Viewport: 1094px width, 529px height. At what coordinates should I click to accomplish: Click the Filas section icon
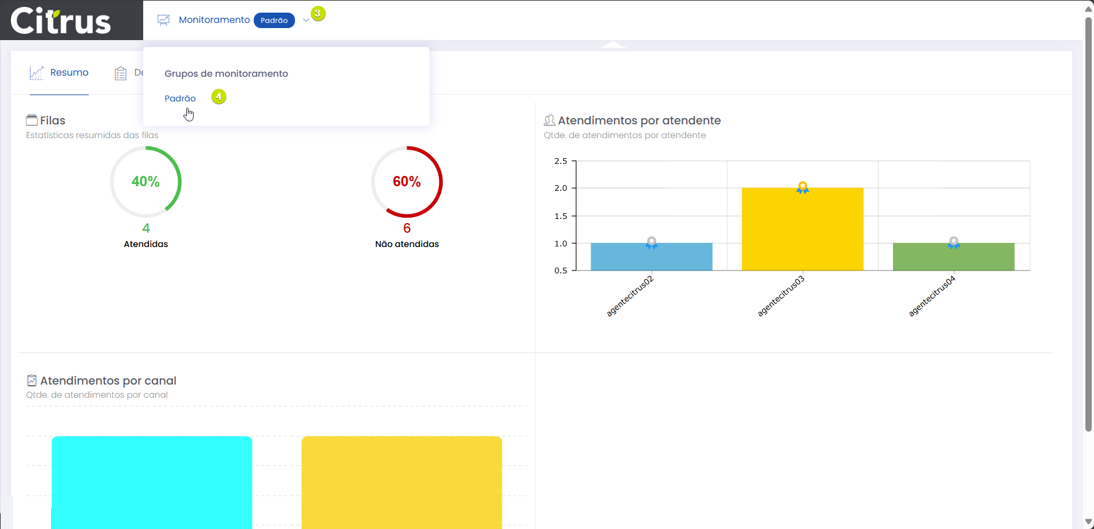click(32, 120)
